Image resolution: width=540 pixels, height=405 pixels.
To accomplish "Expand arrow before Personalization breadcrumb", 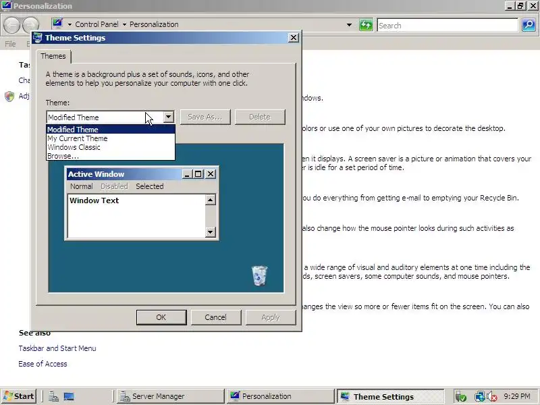I will point(124,24).
